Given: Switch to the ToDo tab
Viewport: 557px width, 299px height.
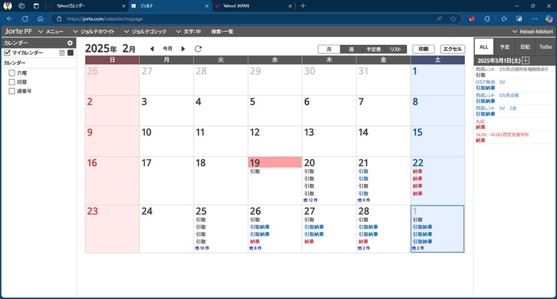Looking at the screenshot, I should coord(545,47).
